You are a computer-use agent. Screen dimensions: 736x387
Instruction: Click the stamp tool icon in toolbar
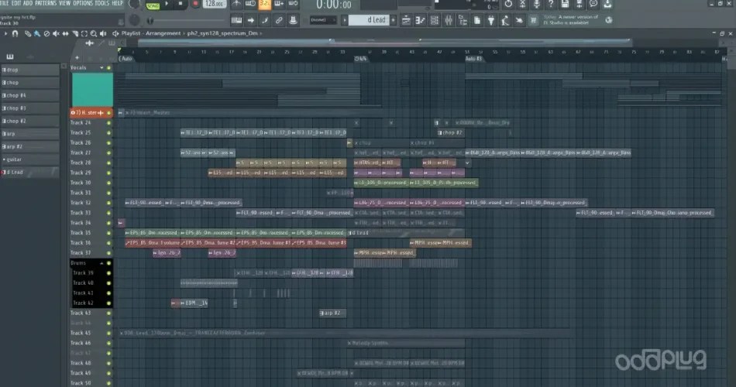coord(293,20)
